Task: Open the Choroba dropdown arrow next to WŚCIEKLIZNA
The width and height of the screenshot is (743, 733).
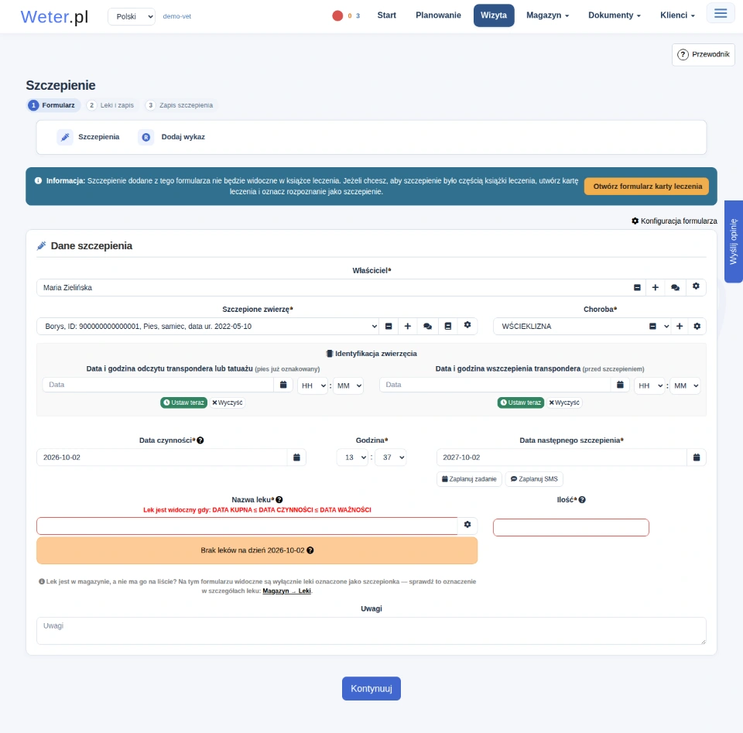Action: tap(666, 326)
